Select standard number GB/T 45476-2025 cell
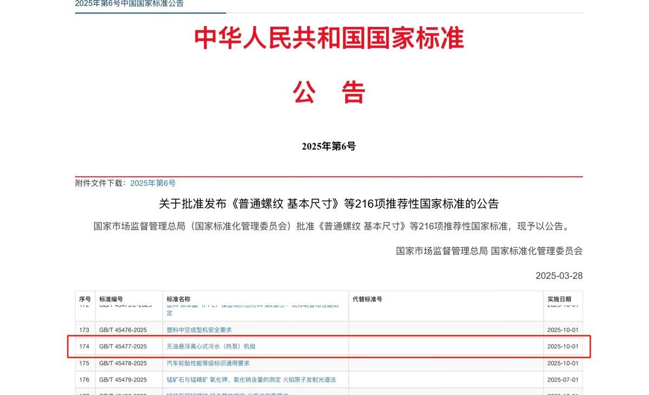The height and width of the screenshot is (395, 649). (x=123, y=330)
